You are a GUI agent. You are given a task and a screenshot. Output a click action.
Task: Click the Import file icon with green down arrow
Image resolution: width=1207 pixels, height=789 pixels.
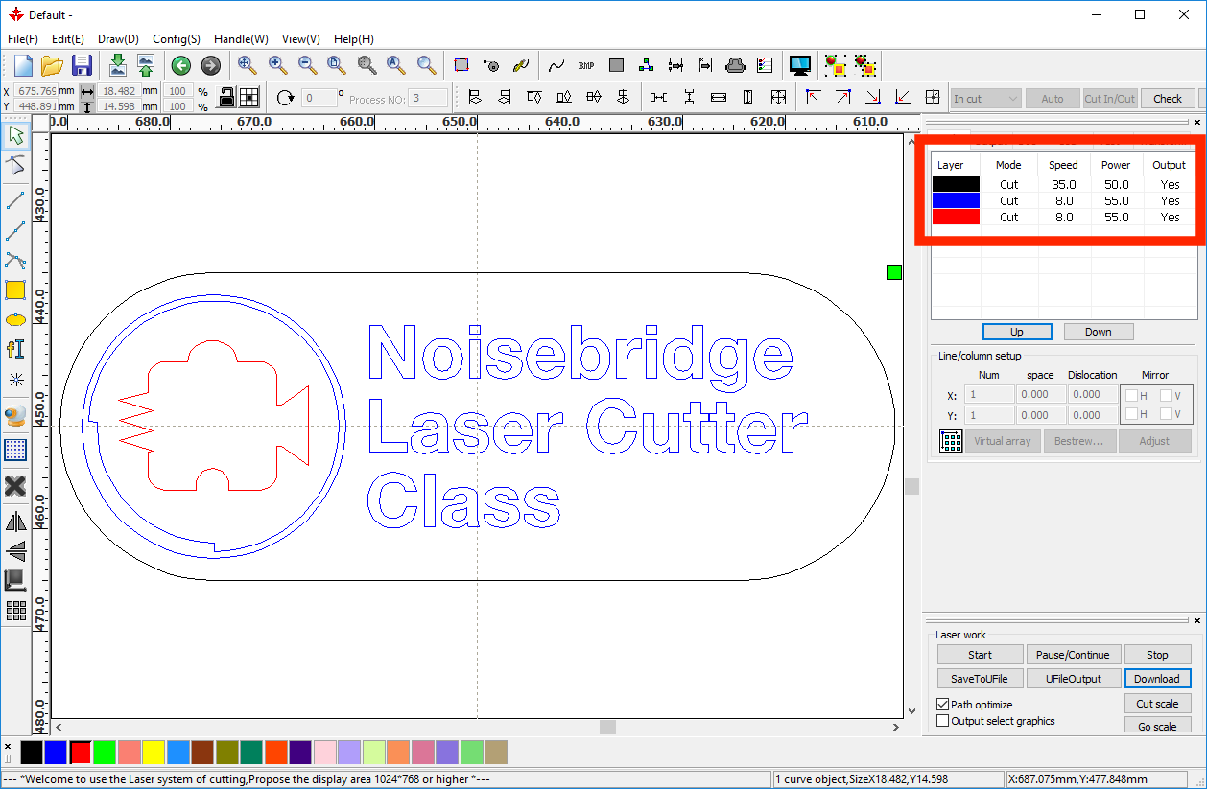click(117, 65)
